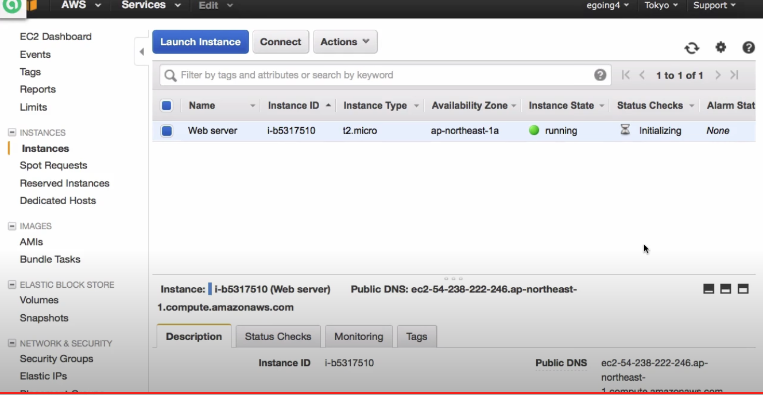Image resolution: width=763 pixels, height=395 pixels.
Task: Open the Availability Zone column dropdown arrow
Action: pos(514,106)
